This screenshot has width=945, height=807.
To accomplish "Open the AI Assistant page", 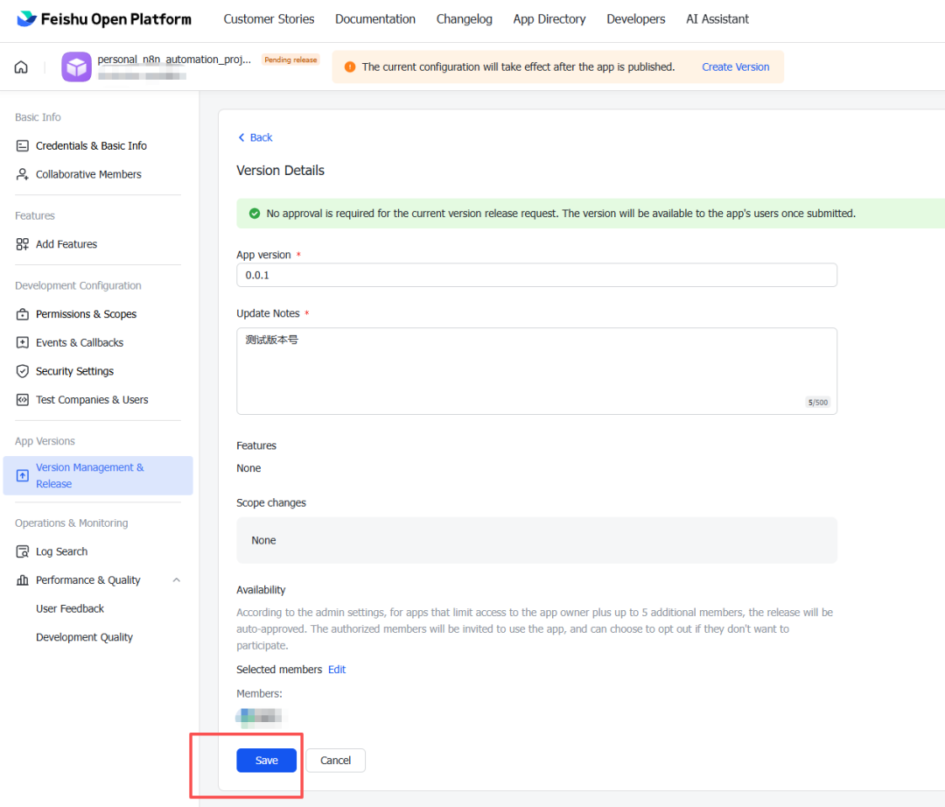I will click(717, 19).
